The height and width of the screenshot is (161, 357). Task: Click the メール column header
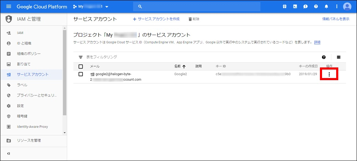pyautogui.click(x=95, y=66)
